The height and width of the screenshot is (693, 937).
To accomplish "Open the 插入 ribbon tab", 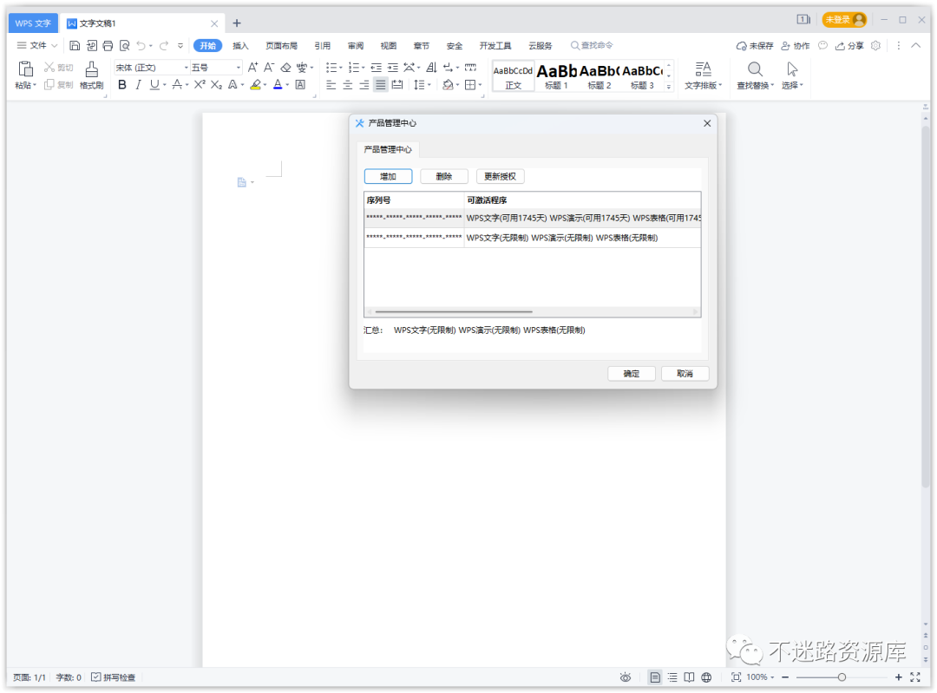I will (240, 45).
